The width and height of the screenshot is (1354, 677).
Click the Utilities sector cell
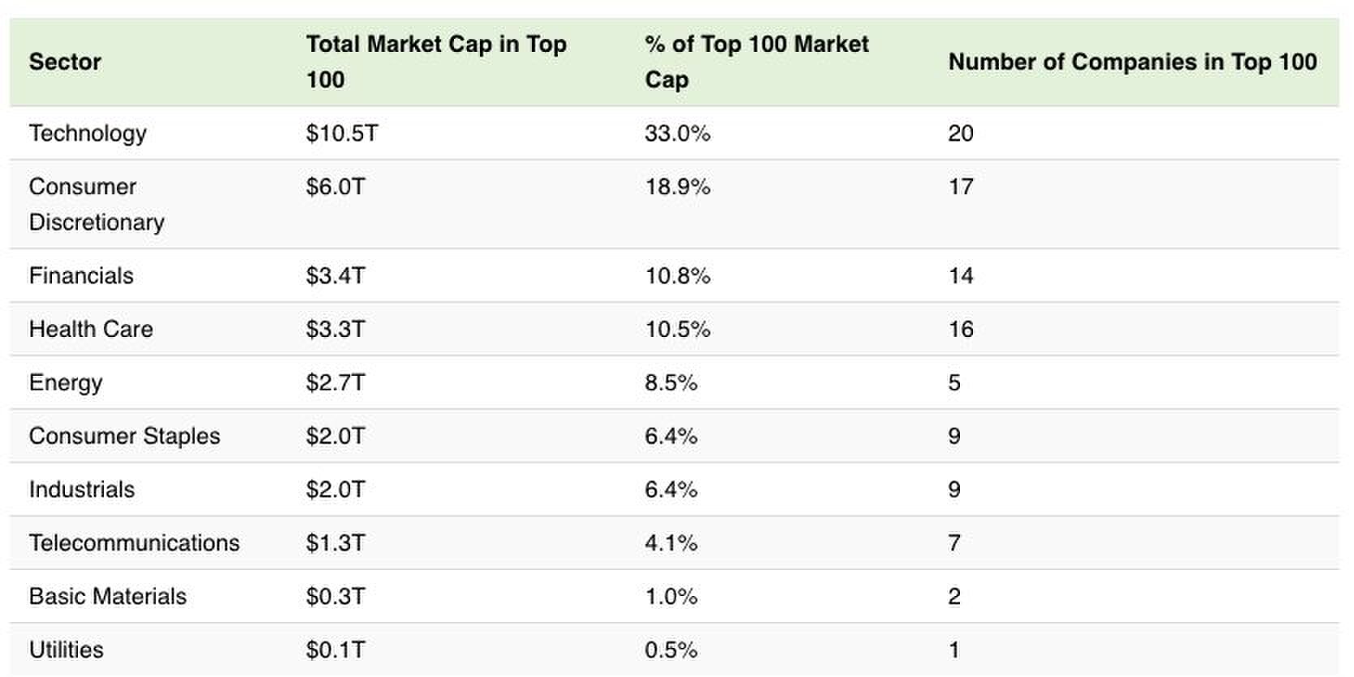(x=66, y=649)
